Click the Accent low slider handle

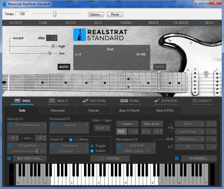(50, 53)
